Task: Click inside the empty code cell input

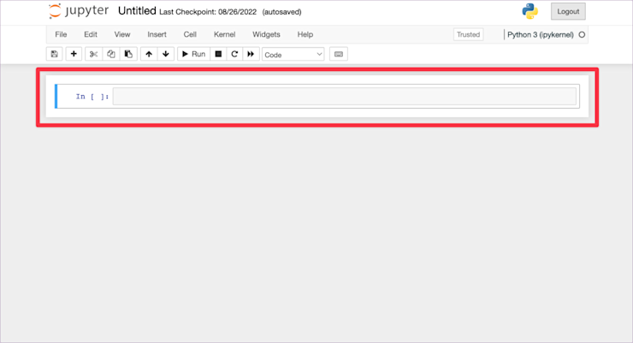Action: 345,97
